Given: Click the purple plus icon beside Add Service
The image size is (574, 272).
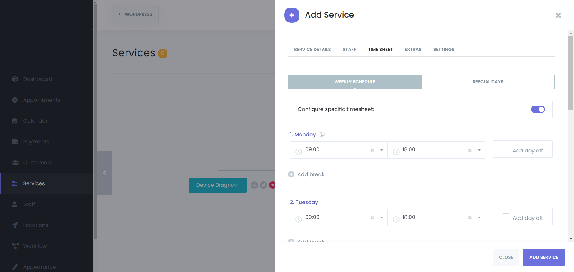Looking at the screenshot, I should (x=292, y=15).
